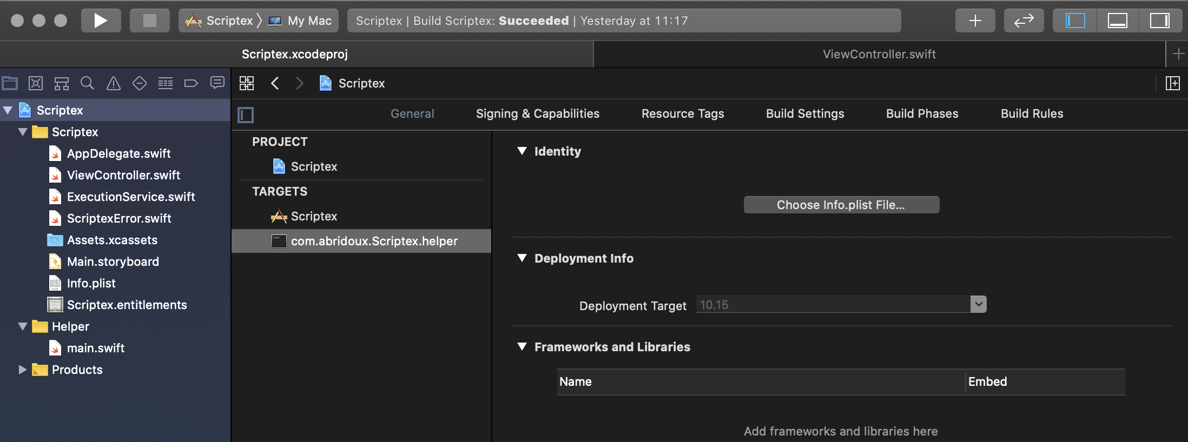
Task: Click the Run (play) button
Action: [101, 21]
